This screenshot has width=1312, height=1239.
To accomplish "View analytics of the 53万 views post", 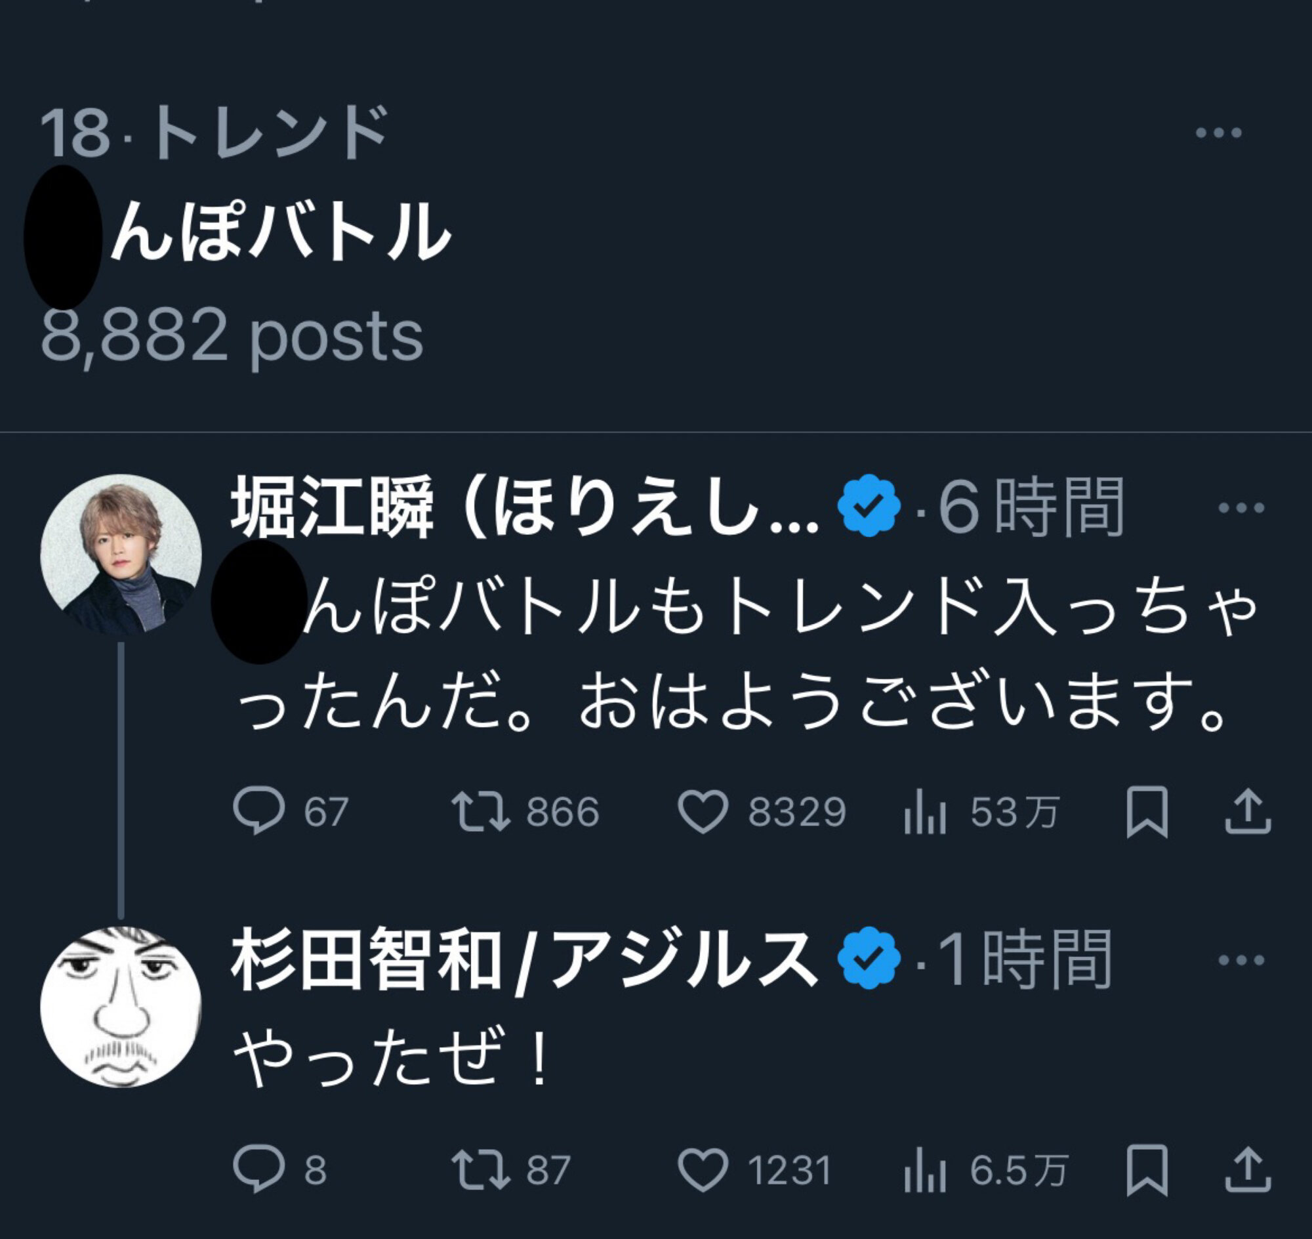I will tap(925, 812).
